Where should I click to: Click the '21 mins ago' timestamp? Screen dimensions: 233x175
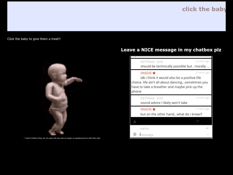(x=202, y=73)
